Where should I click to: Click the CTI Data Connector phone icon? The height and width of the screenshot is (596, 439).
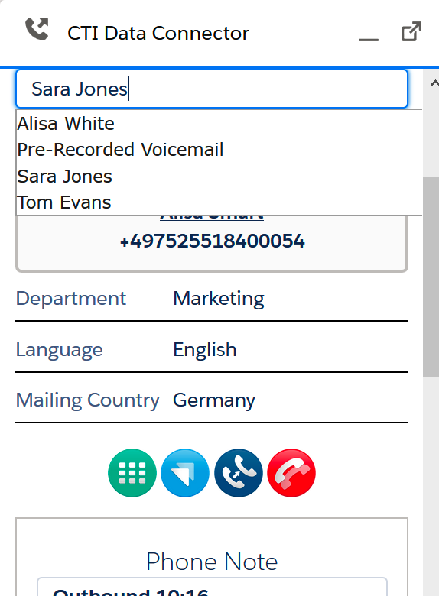[x=37, y=29]
